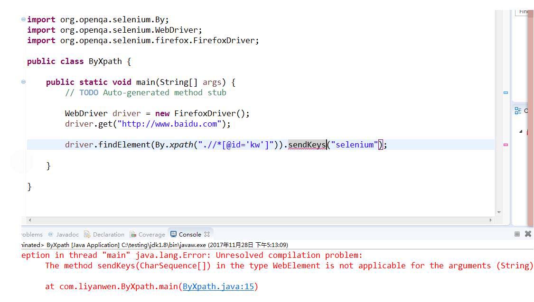The width and height of the screenshot is (534, 302).
Task: Click the 'Unresolved compilation problem' console line
Action: [x=192, y=256]
